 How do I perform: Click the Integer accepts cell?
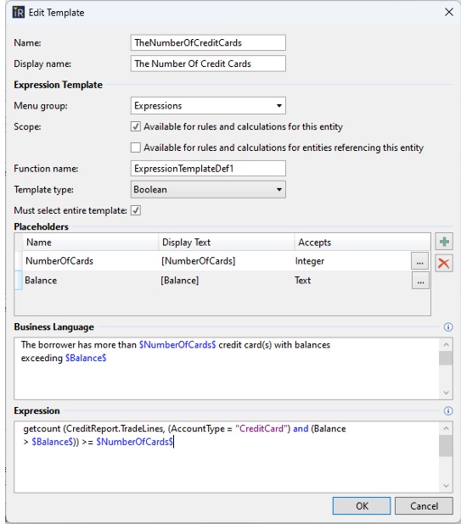pyautogui.click(x=352, y=261)
